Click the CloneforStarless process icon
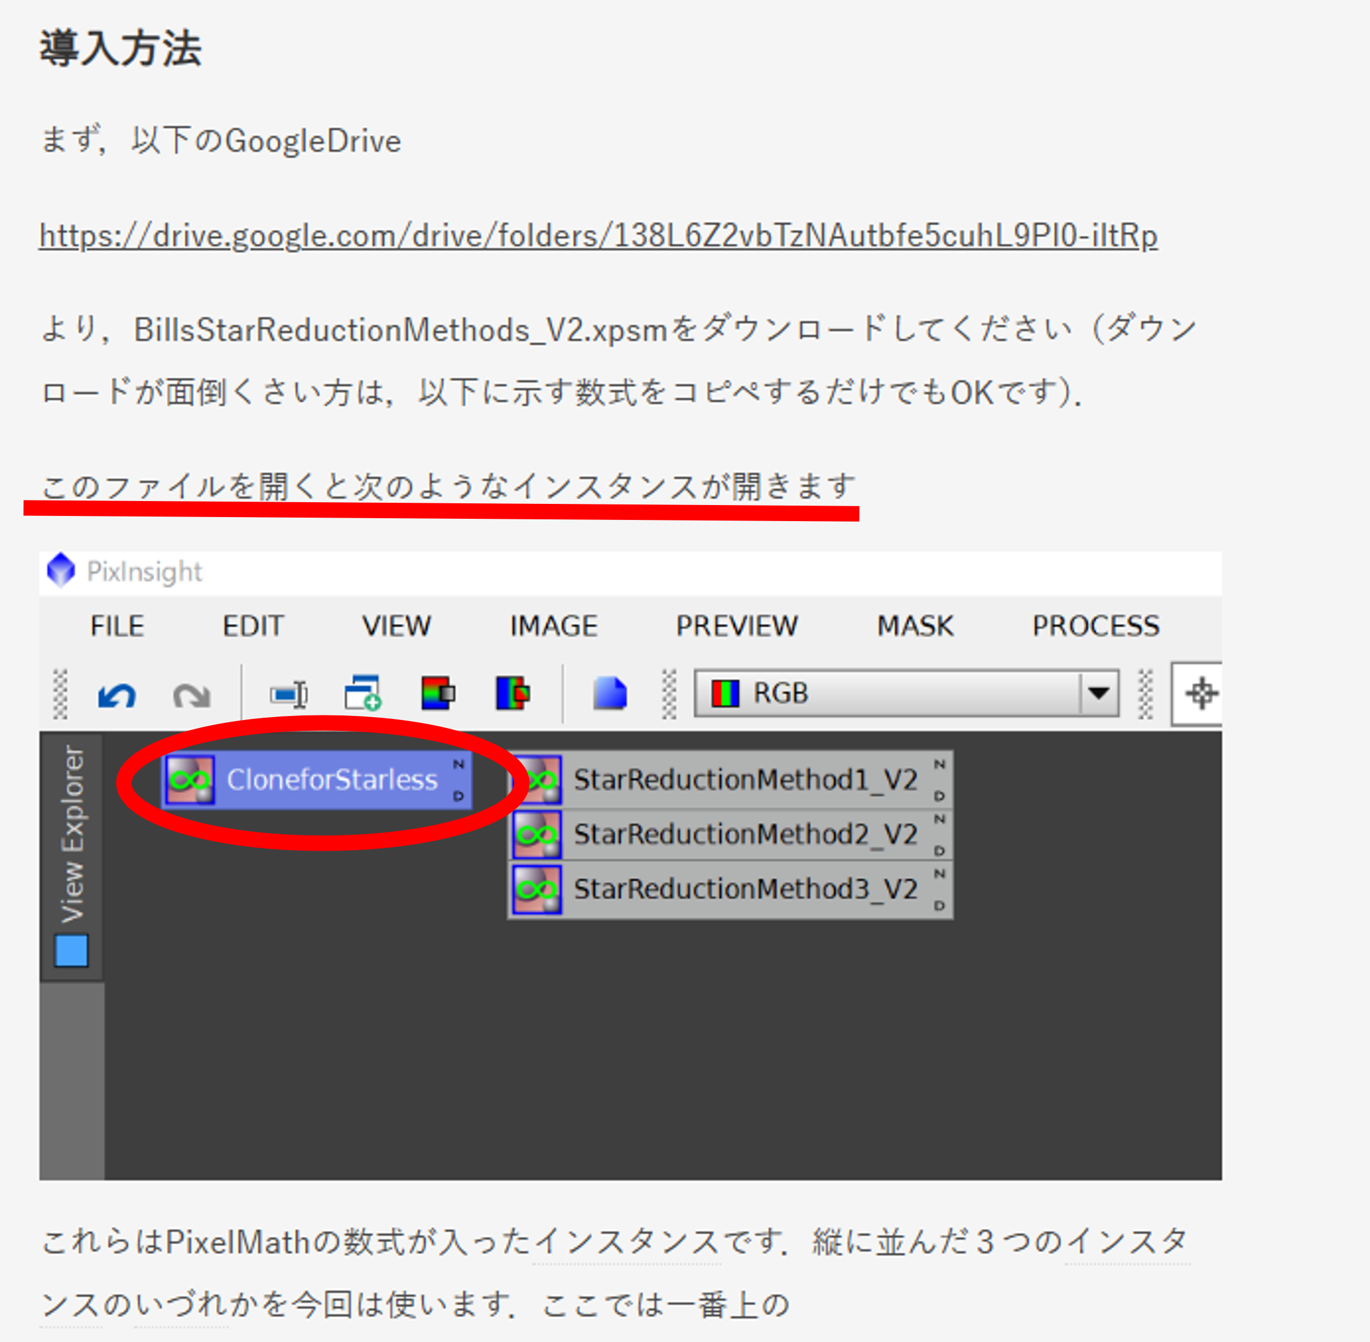This screenshot has width=1370, height=1342. (x=190, y=780)
